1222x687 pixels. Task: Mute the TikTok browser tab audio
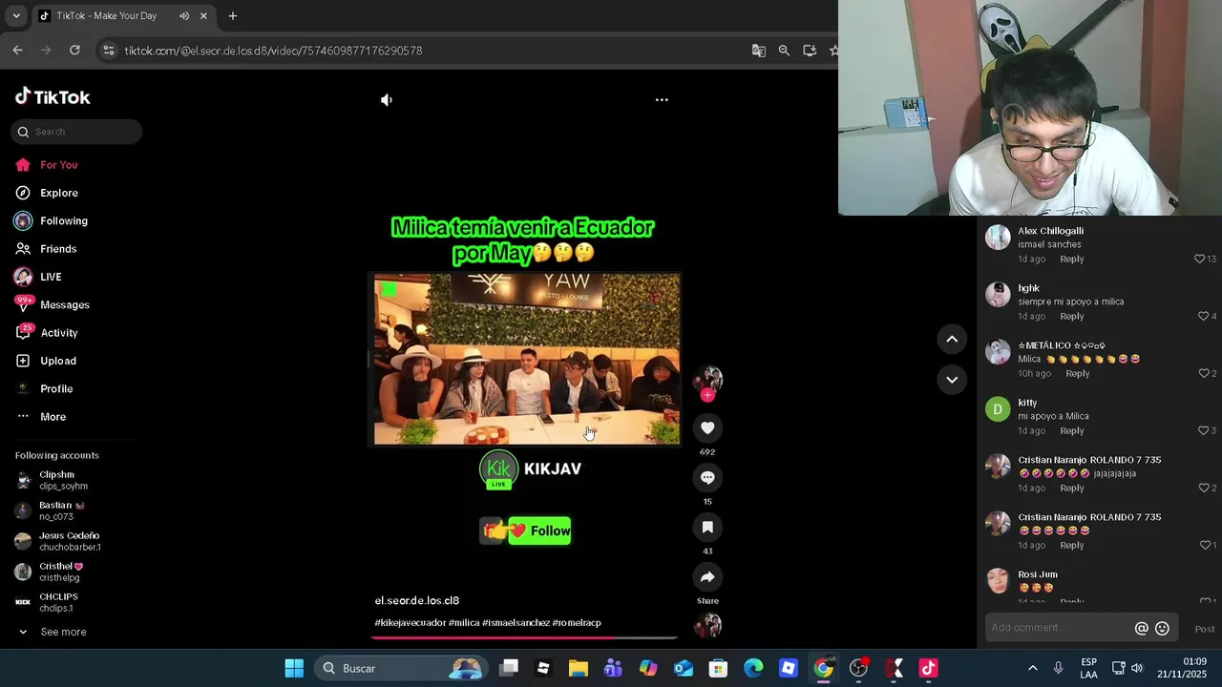[x=184, y=16]
